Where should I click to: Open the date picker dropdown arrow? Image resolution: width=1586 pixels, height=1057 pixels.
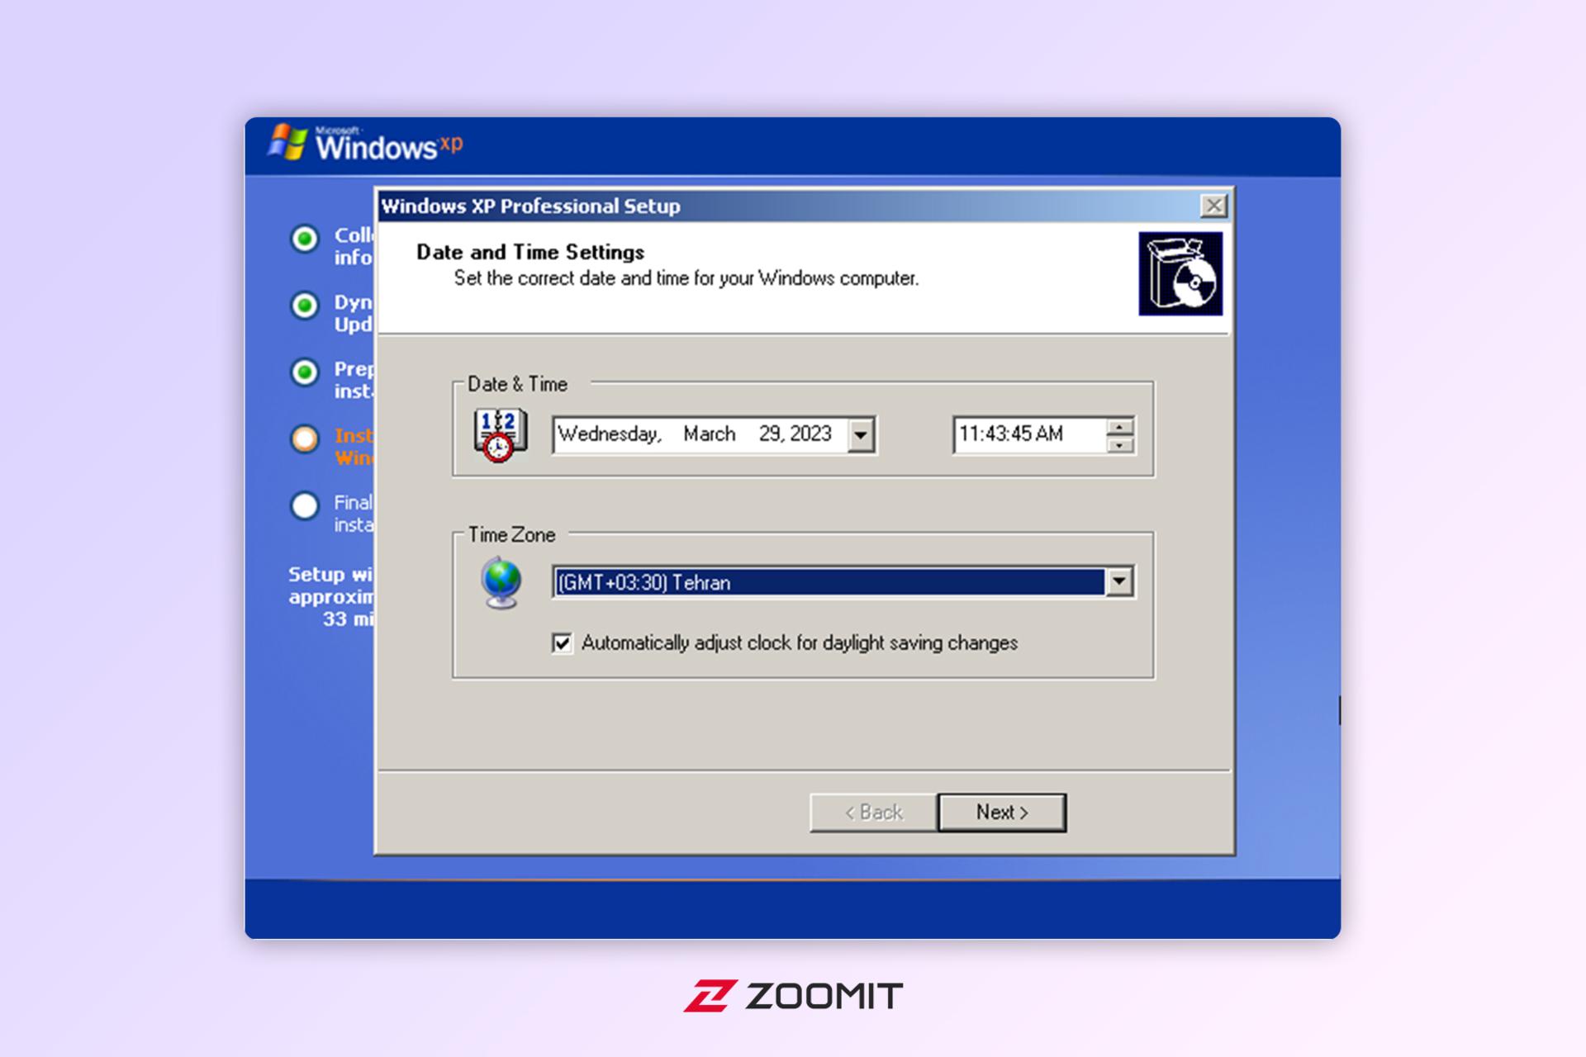click(x=861, y=434)
